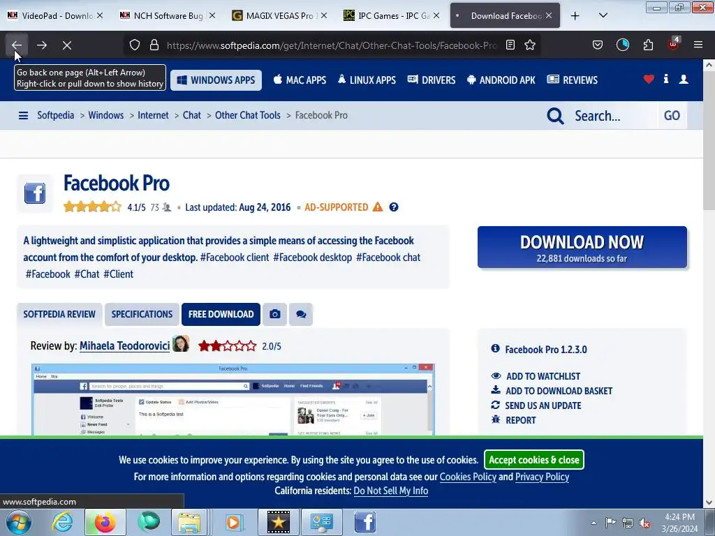Close the Download Facebook tab

pyautogui.click(x=549, y=15)
